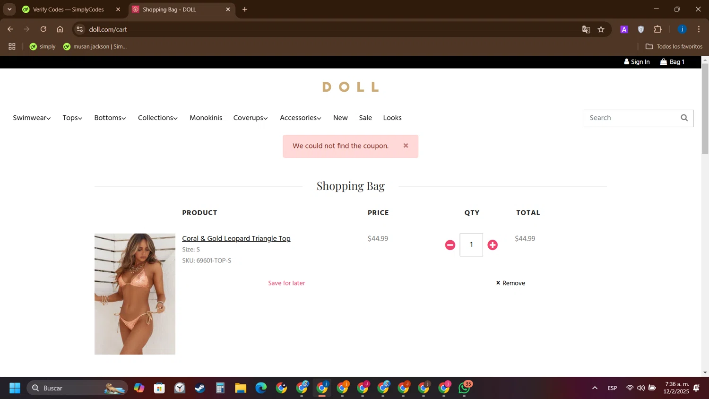The image size is (709, 399).
Task: Open the Looks menu item
Action: [392, 118]
